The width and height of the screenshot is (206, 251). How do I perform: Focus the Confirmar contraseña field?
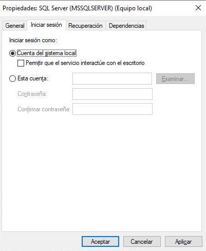113,109
